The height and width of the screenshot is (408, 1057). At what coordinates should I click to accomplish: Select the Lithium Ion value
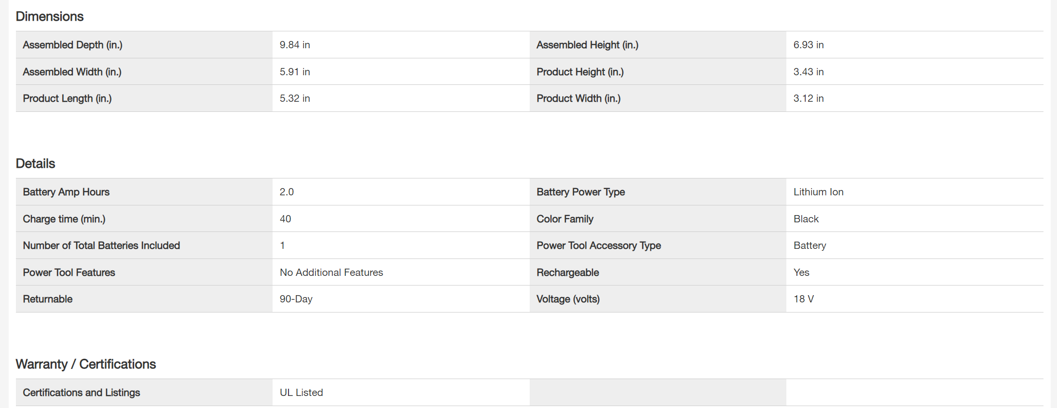(818, 192)
